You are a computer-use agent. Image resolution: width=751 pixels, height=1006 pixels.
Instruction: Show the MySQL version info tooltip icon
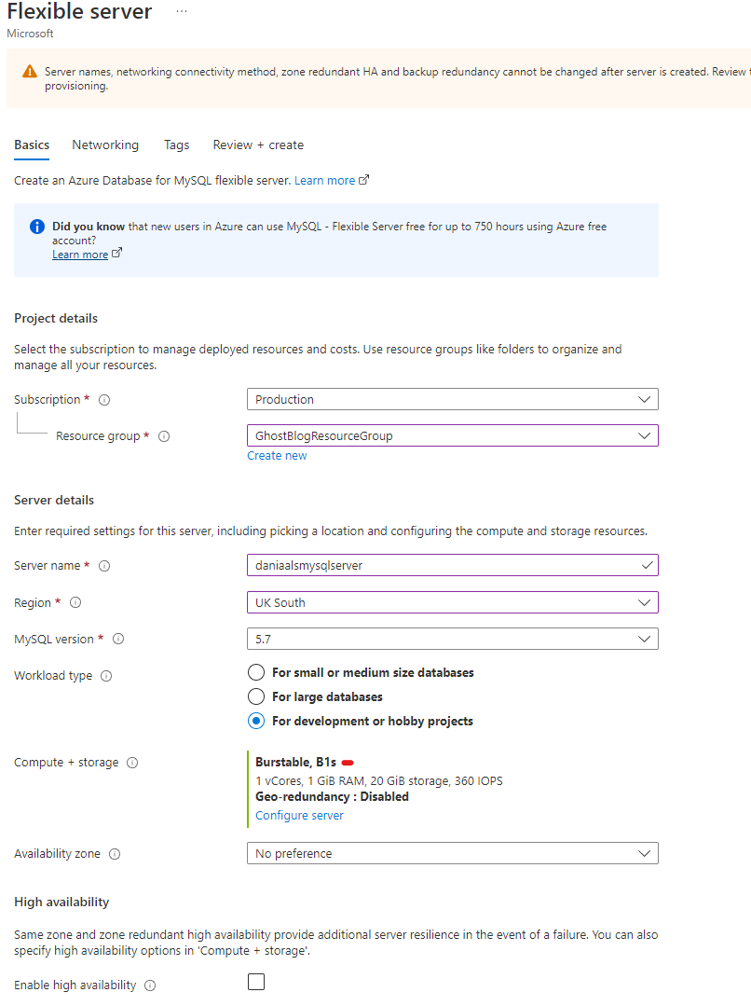tap(118, 639)
